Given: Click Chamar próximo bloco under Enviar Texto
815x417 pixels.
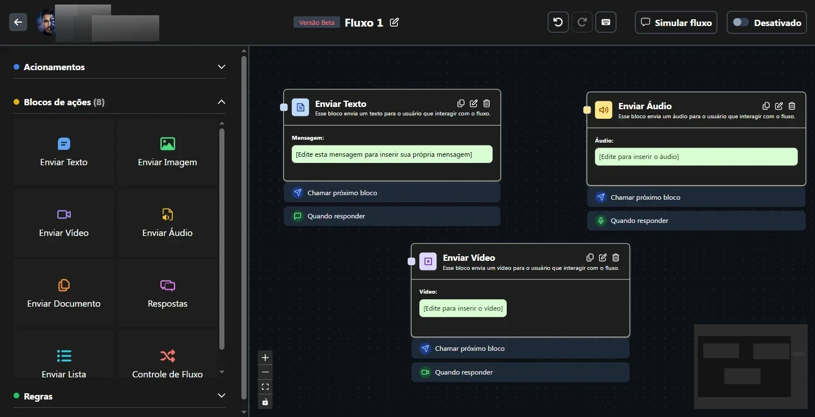Looking at the screenshot, I should coord(392,193).
